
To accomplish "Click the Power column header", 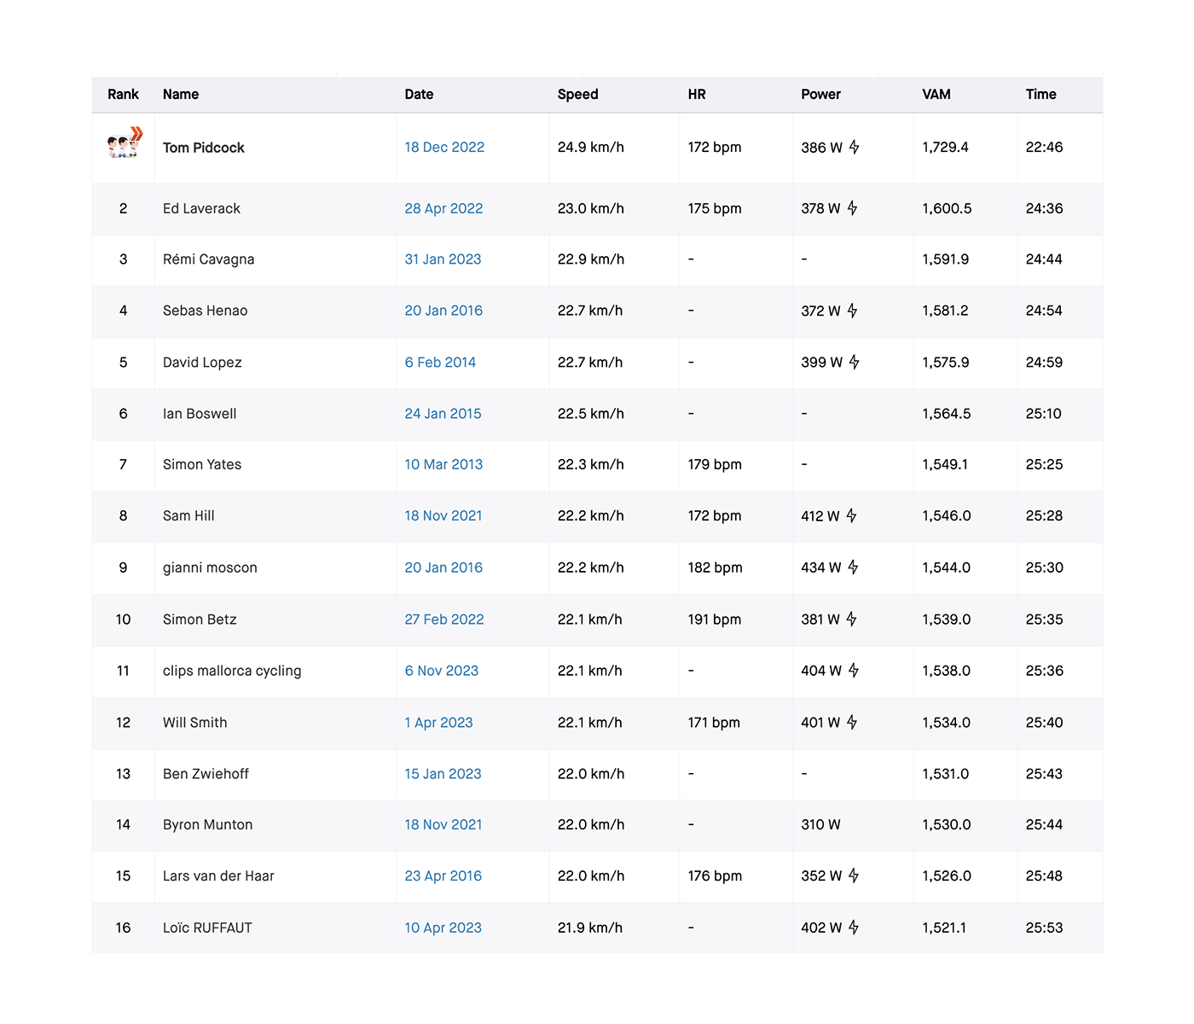I will point(820,95).
